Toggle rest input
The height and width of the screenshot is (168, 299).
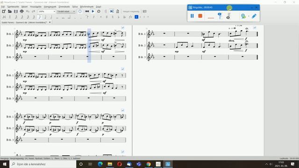(94, 17)
